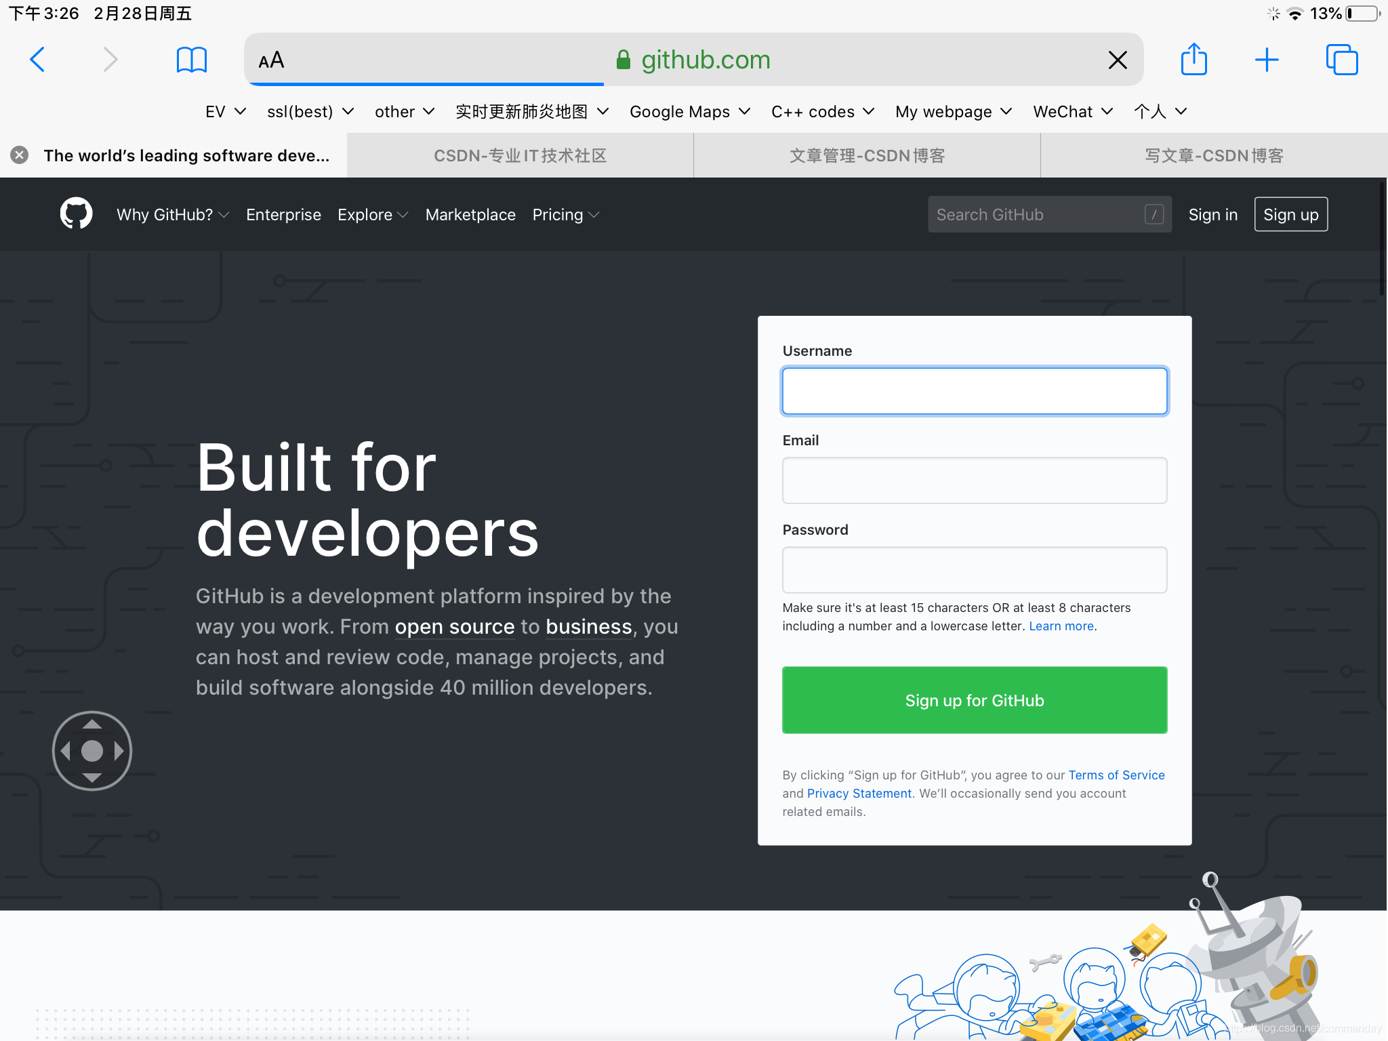Focus the Password input field
The image size is (1388, 1041).
(975, 570)
